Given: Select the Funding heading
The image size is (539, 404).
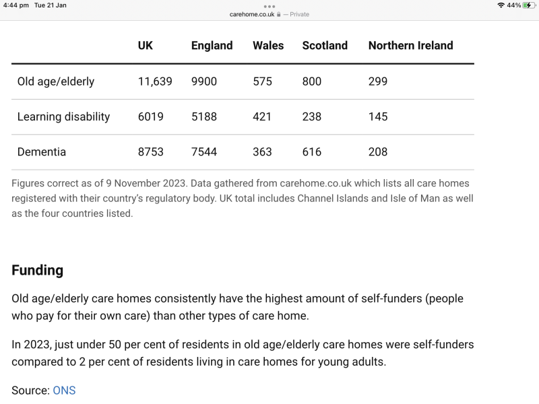Looking at the screenshot, I should pyautogui.click(x=36, y=270).
